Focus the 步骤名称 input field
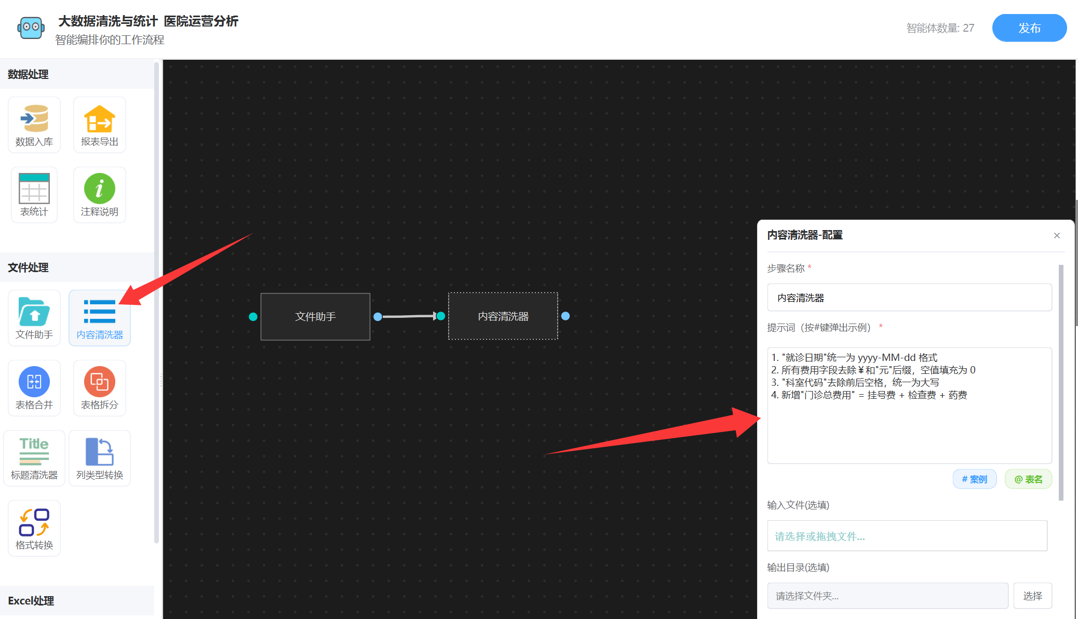 point(909,298)
